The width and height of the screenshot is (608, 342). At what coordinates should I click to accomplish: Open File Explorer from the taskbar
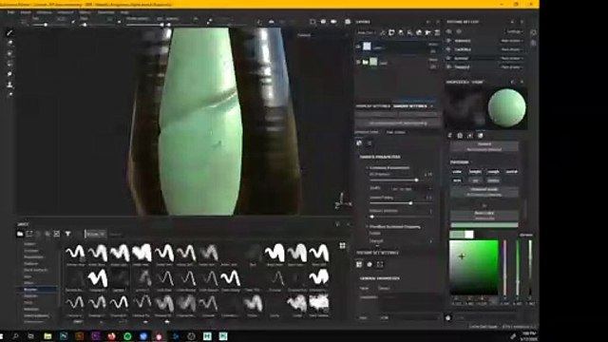point(47,336)
